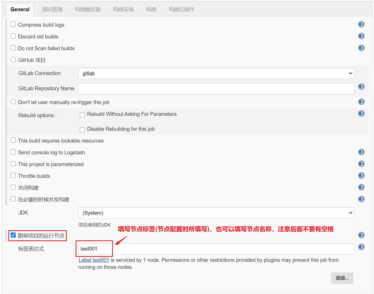The width and height of the screenshot is (374, 294).
Task: Check the GitHub 项目 checkbox
Action: click(x=13, y=60)
